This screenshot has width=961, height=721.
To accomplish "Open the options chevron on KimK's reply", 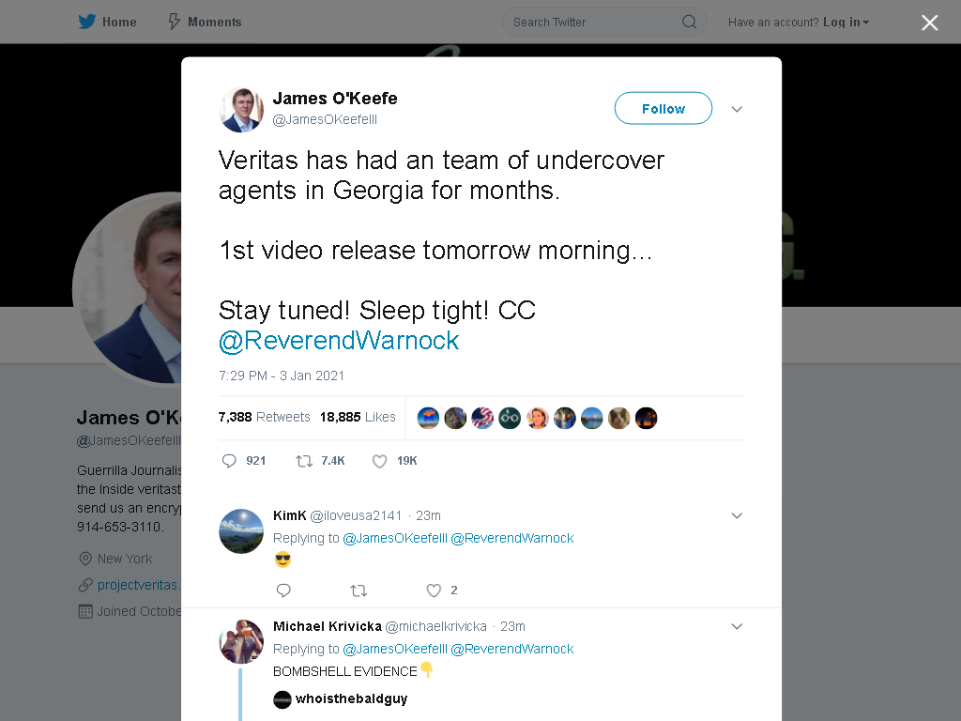I will 737,515.
